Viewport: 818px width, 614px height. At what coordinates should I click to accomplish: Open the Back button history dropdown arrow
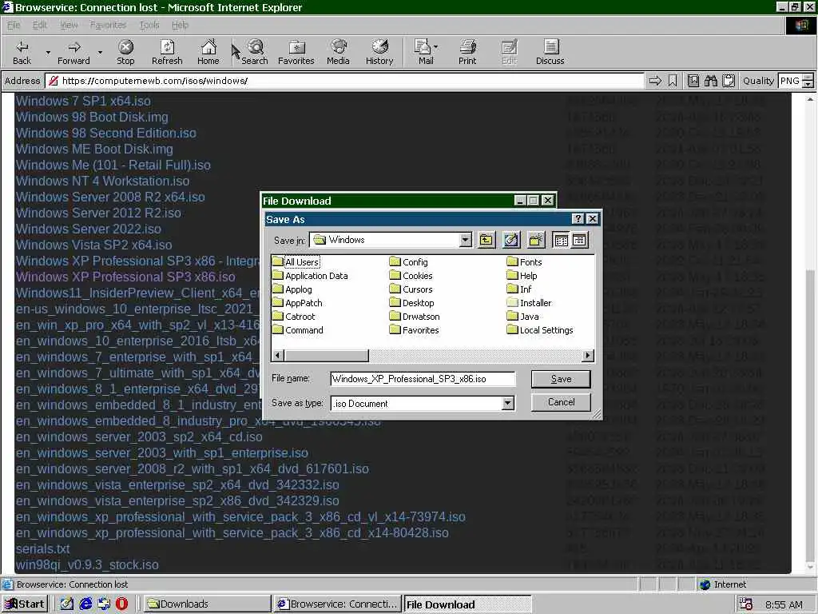(x=48, y=52)
